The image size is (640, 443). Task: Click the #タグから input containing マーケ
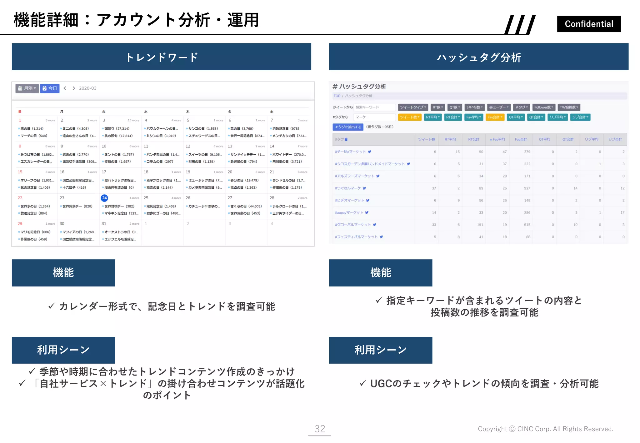pyautogui.click(x=375, y=117)
